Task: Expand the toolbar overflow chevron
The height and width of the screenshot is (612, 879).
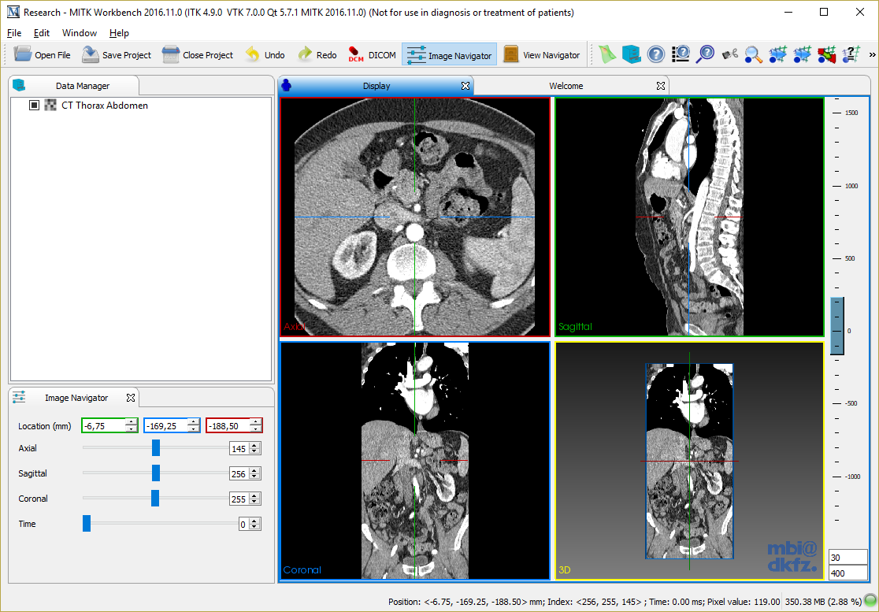Action: 872,55
